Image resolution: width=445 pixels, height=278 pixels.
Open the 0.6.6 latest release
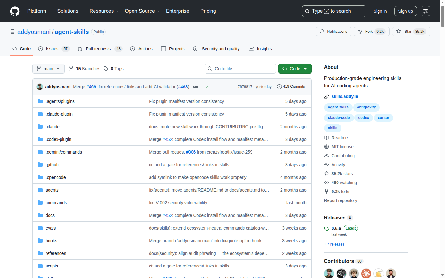[336, 228]
